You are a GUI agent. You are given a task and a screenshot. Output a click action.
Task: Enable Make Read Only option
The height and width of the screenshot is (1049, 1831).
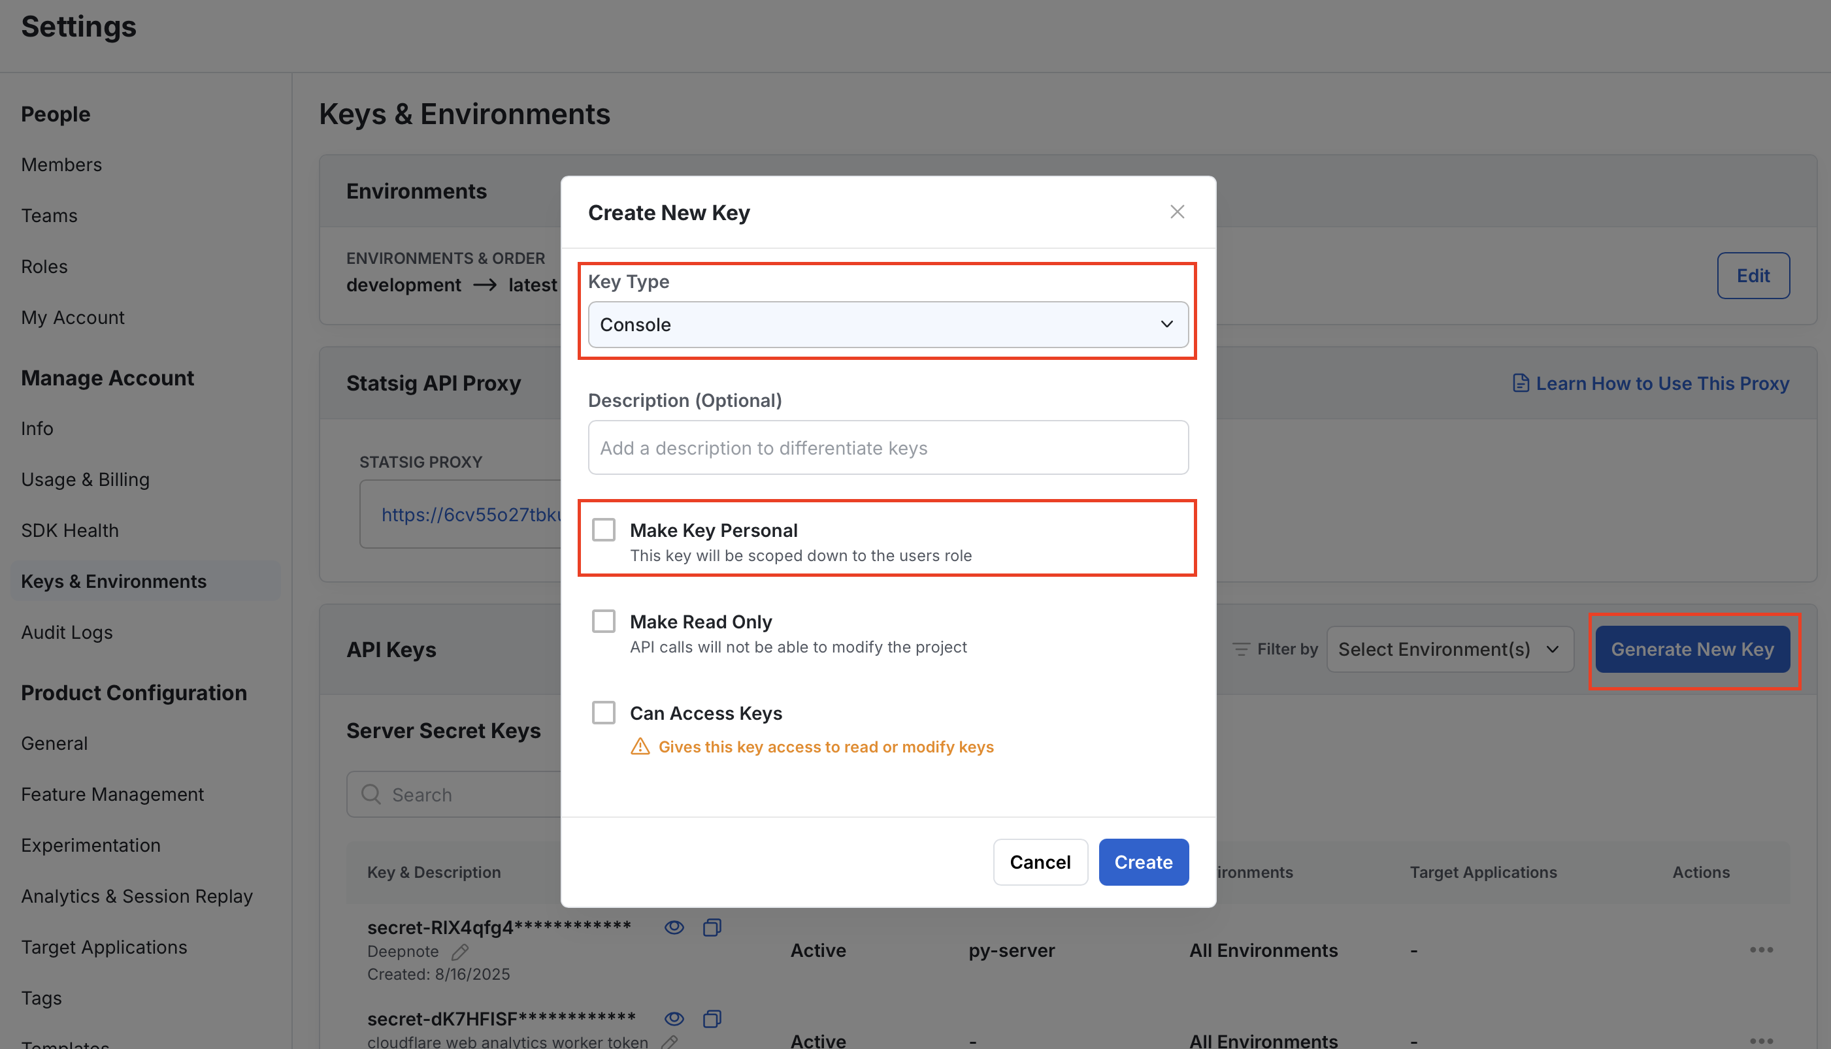[x=604, y=621]
